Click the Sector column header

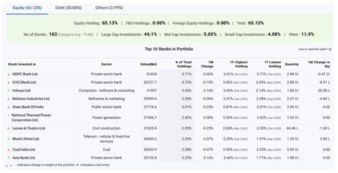106,64
